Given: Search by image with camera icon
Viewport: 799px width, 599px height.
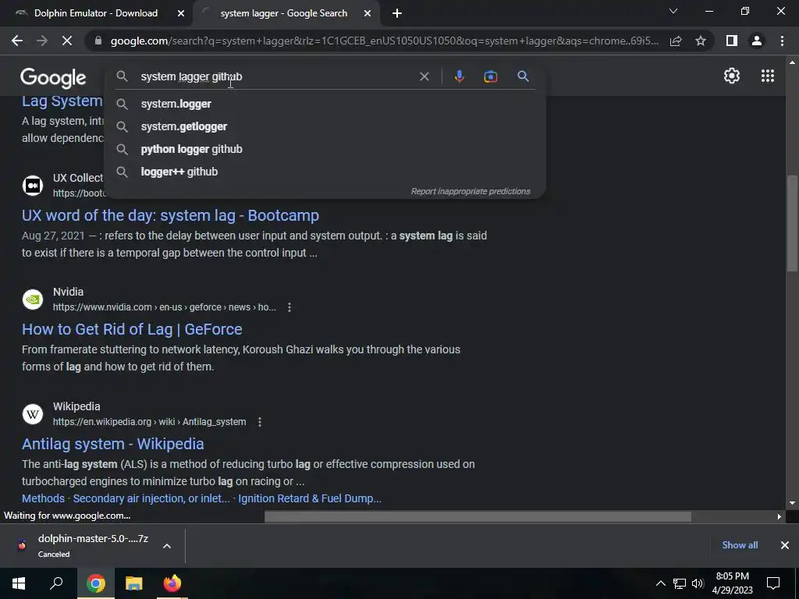Looking at the screenshot, I should pos(490,76).
